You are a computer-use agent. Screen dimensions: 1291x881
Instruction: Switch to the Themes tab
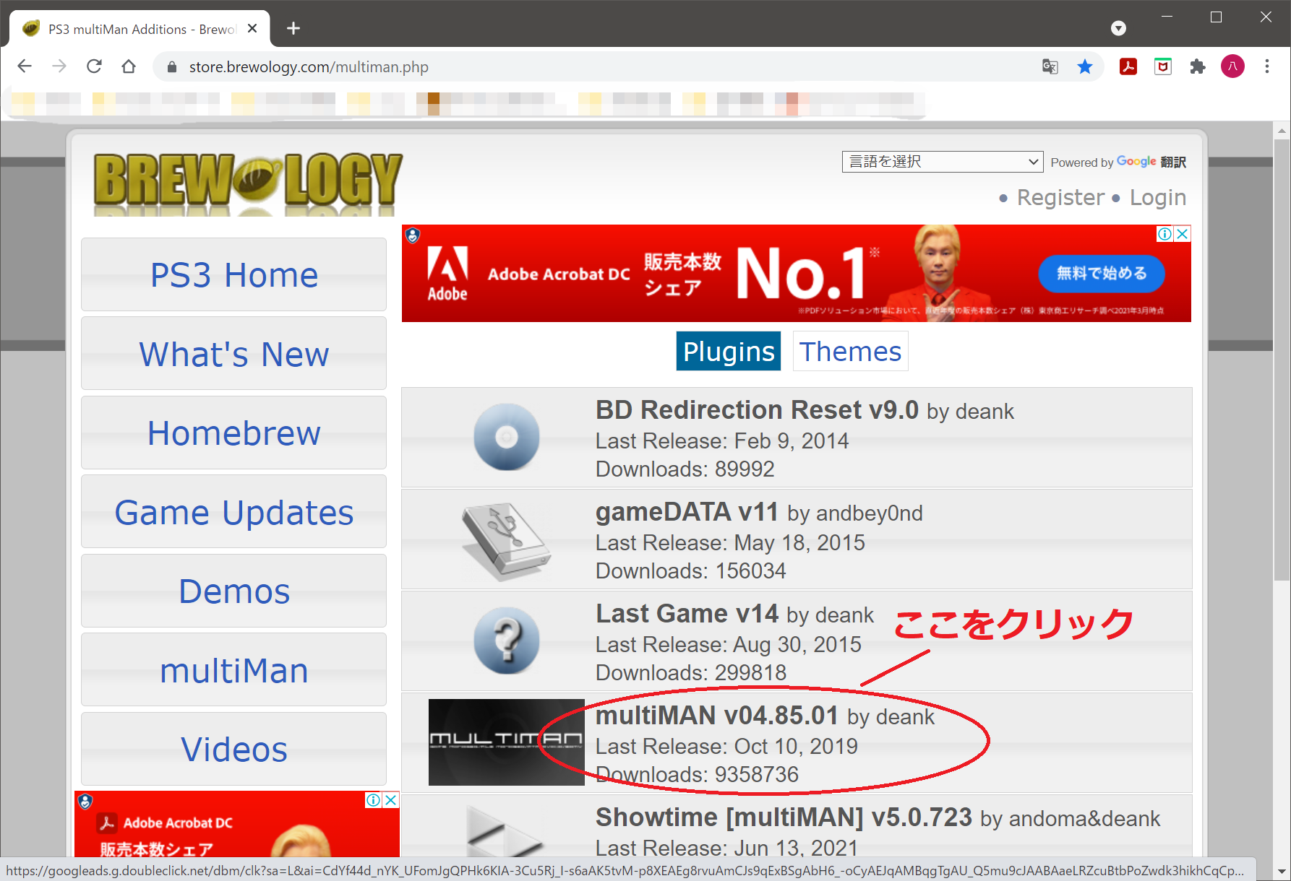(x=850, y=351)
